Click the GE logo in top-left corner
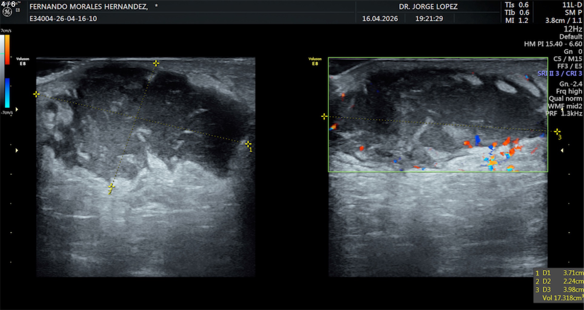This screenshot has height=310, width=584. (x=7, y=12)
